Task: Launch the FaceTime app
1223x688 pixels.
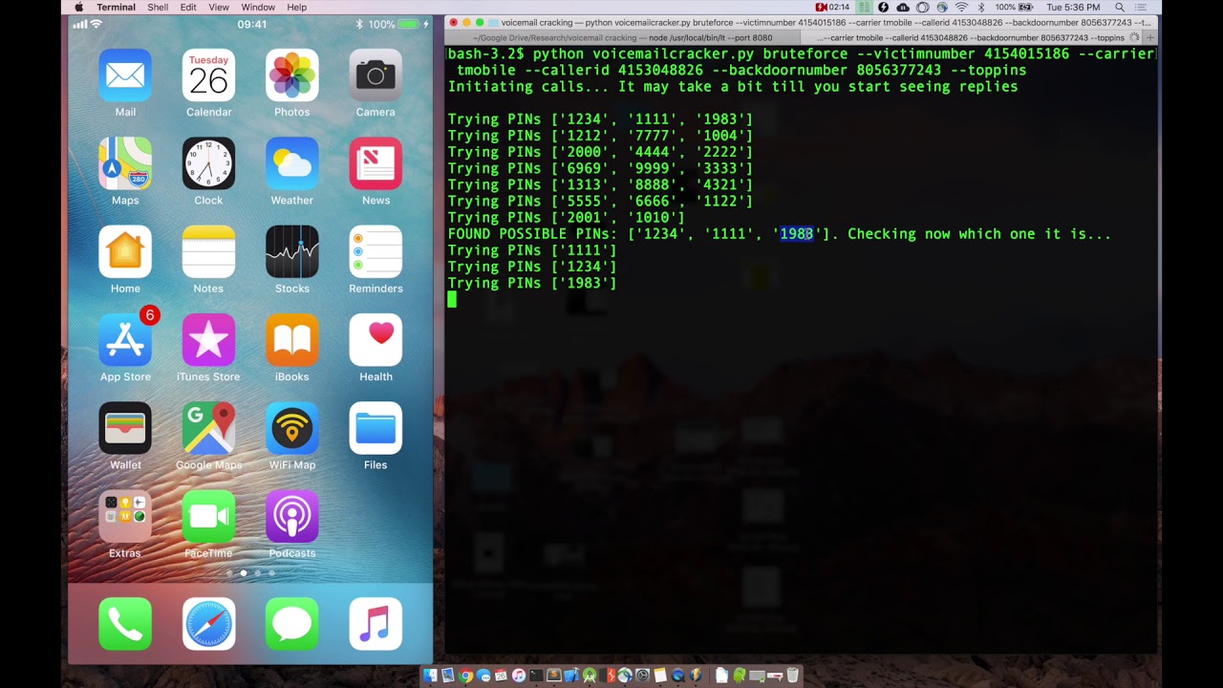Action: pos(208,517)
